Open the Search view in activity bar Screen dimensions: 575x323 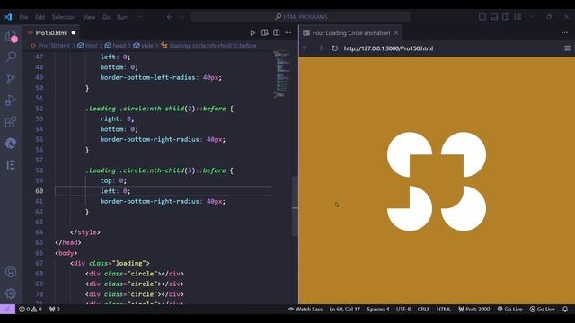[x=11, y=57]
